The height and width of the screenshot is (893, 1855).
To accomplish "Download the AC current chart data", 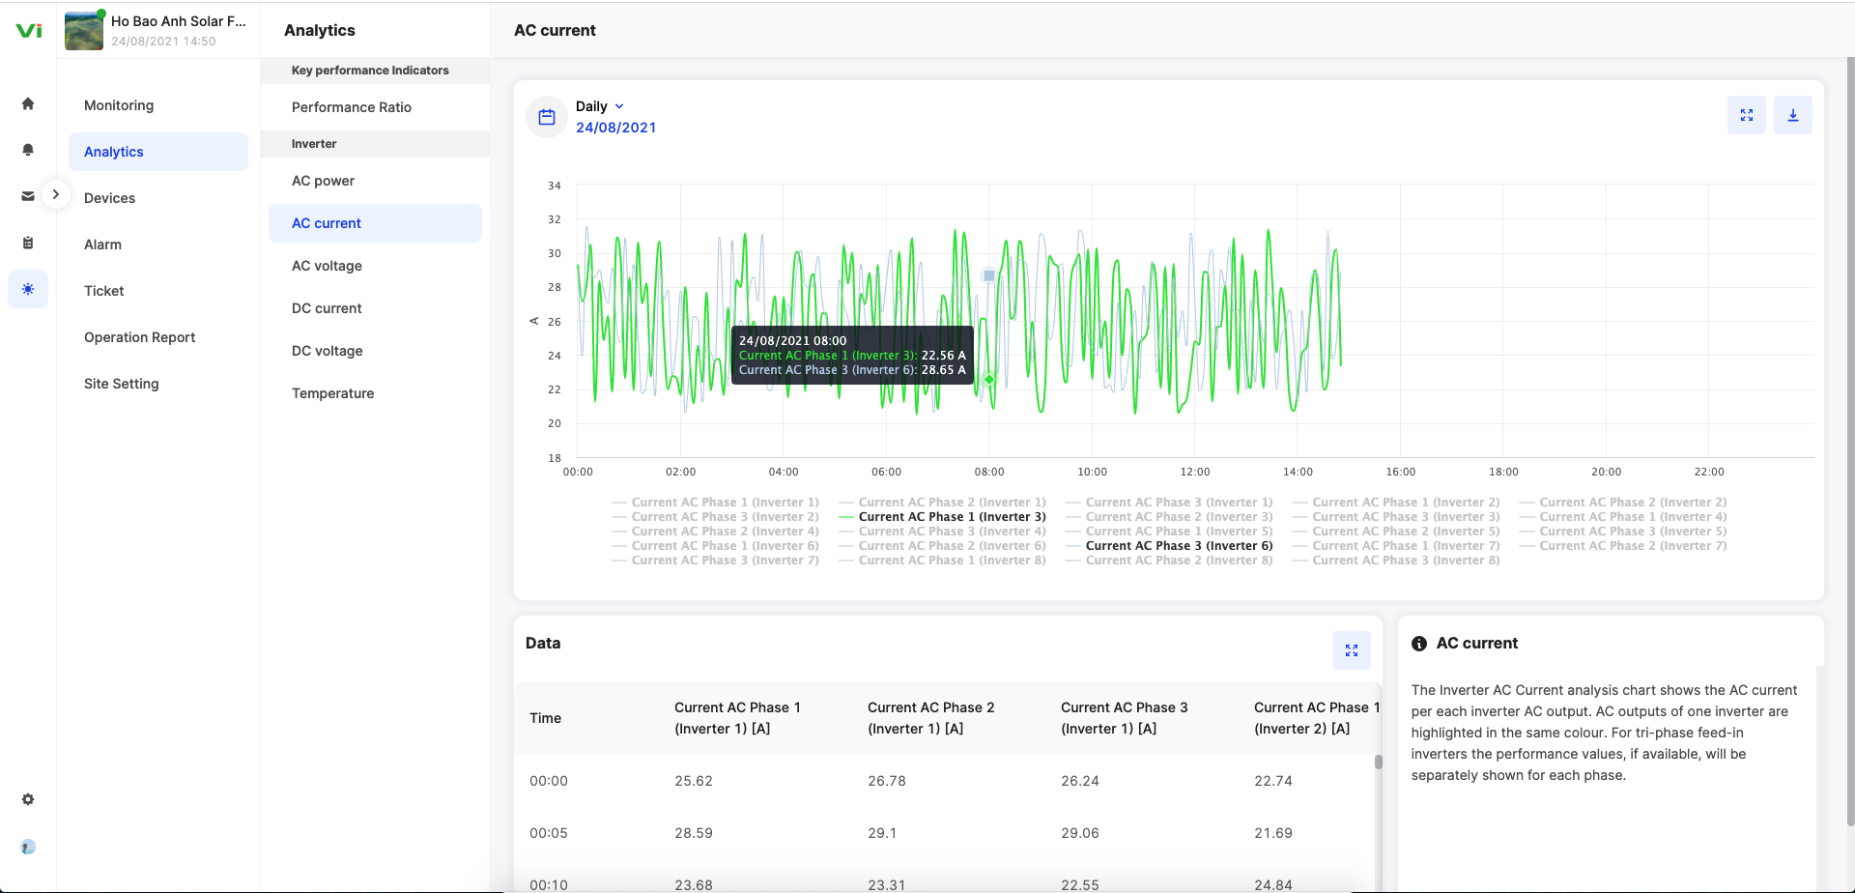I will (x=1792, y=115).
